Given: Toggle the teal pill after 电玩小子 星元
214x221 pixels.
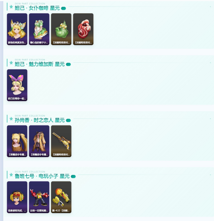Looking at the screenshot, I should pyautogui.click(x=73, y=176).
